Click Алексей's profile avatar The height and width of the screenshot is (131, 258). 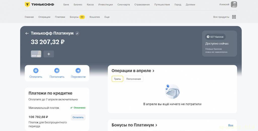[234, 5]
